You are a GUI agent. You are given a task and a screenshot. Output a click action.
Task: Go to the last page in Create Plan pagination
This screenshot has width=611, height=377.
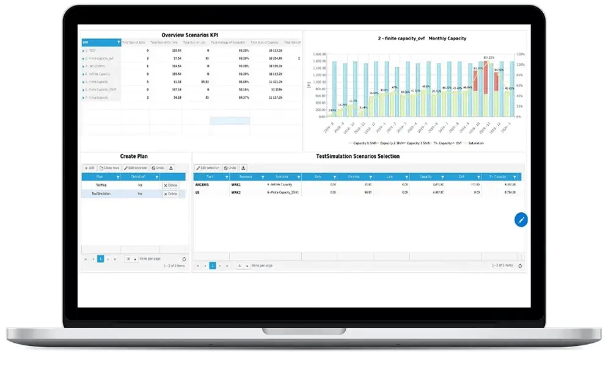click(114, 259)
